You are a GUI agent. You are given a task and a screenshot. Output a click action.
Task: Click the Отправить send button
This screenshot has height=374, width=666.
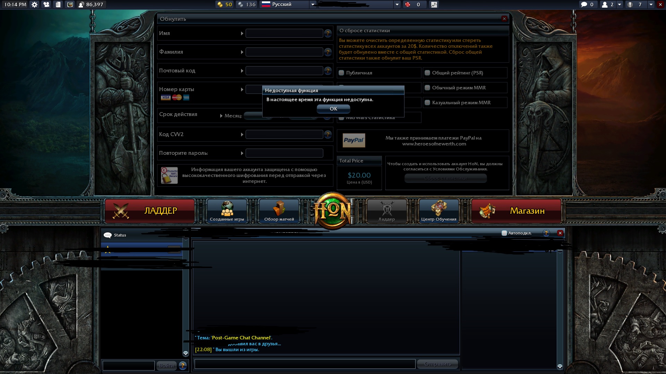point(438,364)
